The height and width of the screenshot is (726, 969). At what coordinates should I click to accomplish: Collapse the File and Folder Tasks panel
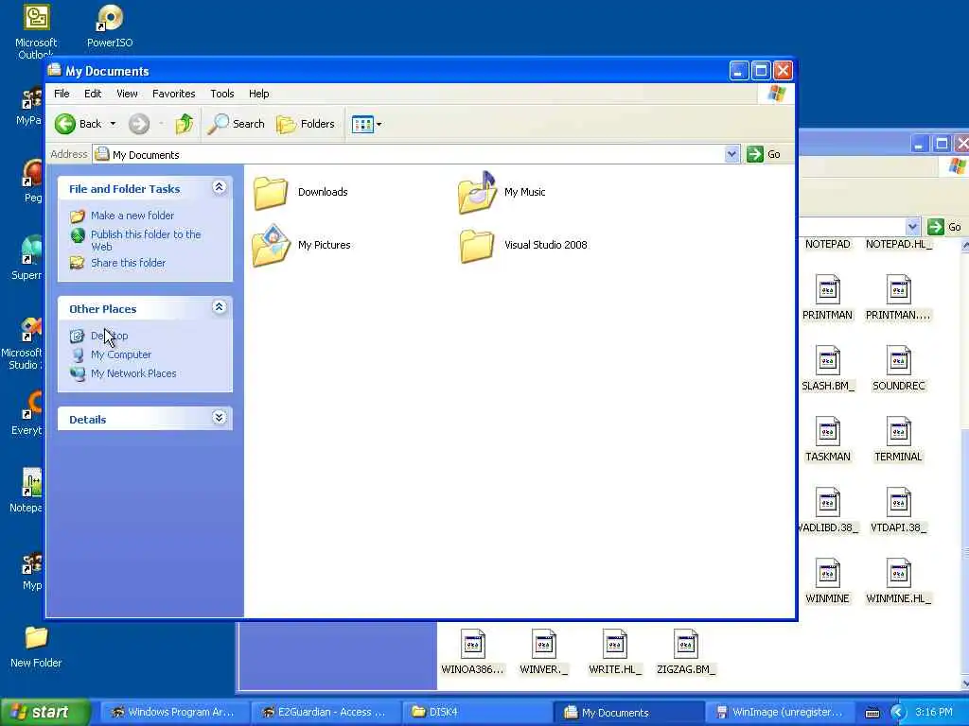coord(219,187)
